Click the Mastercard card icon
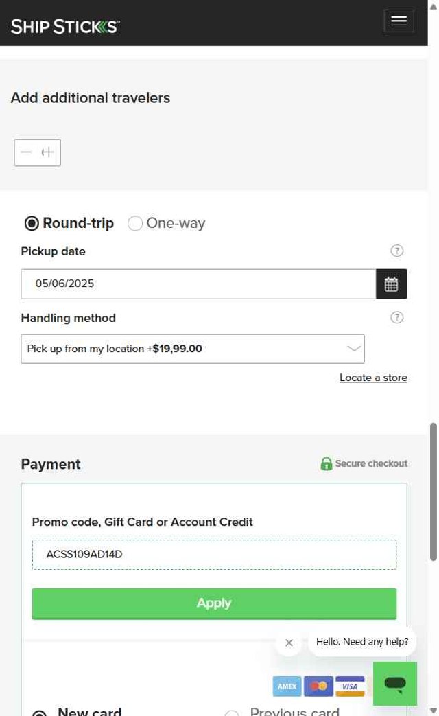This screenshot has height=716, width=439. [318, 686]
